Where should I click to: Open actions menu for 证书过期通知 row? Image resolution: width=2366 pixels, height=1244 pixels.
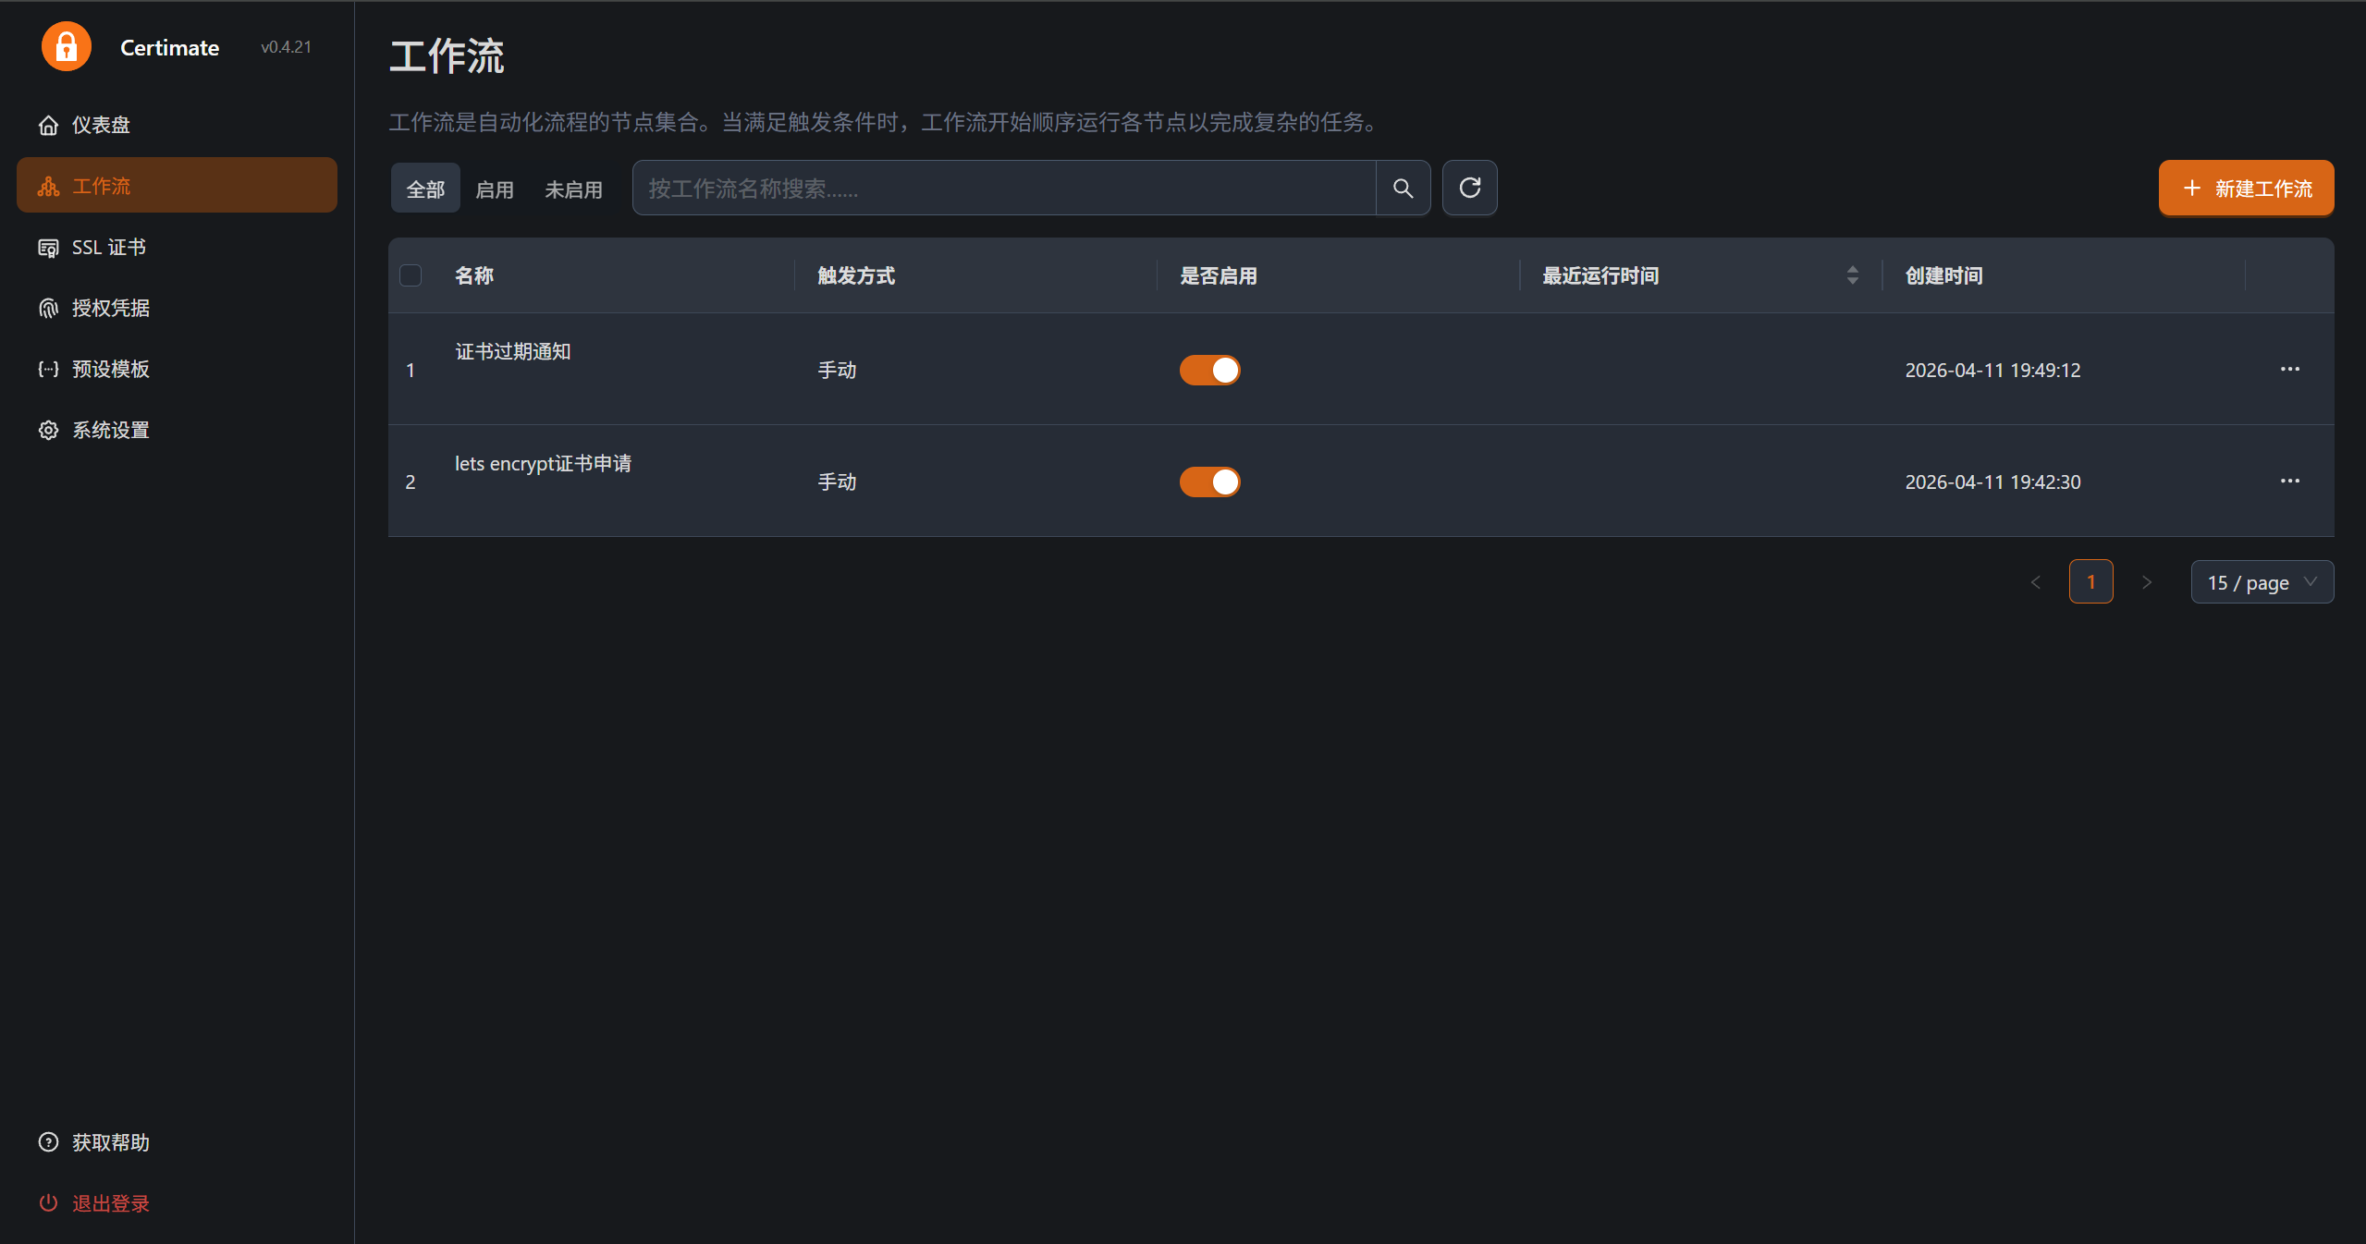tap(2290, 370)
